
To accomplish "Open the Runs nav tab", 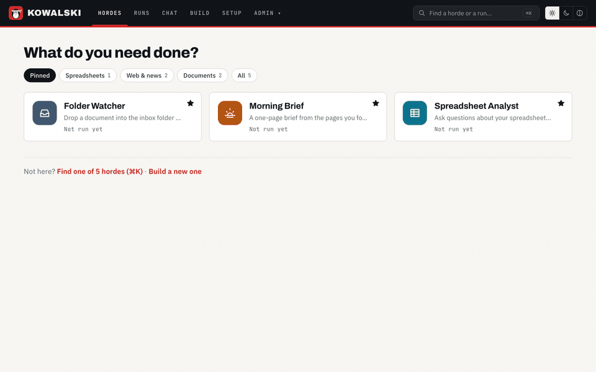I will tap(142, 13).
